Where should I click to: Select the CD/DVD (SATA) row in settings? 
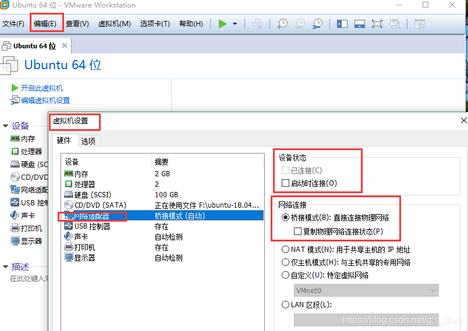pos(162,205)
